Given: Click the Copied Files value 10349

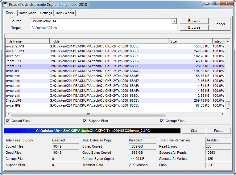Looking at the screenshot, I should [65, 146].
